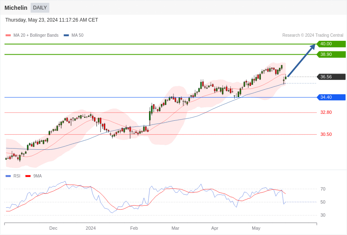Click the 40.00 green price label
This screenshot has width=347, height=235.
click(x=331, y=44)
